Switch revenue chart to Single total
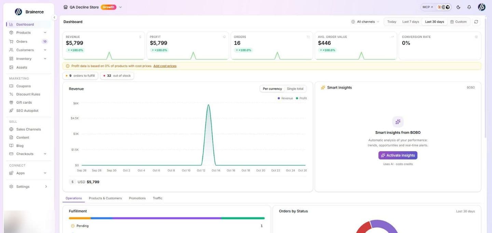 pyautogui.click(x=295, y=89)
